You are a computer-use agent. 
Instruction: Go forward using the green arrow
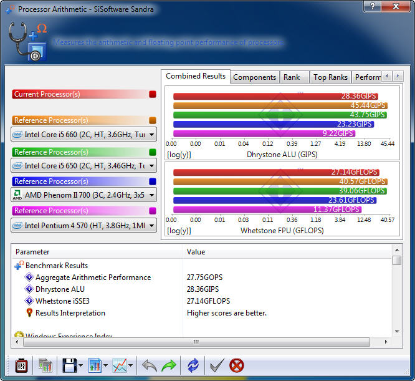point(169,365)
